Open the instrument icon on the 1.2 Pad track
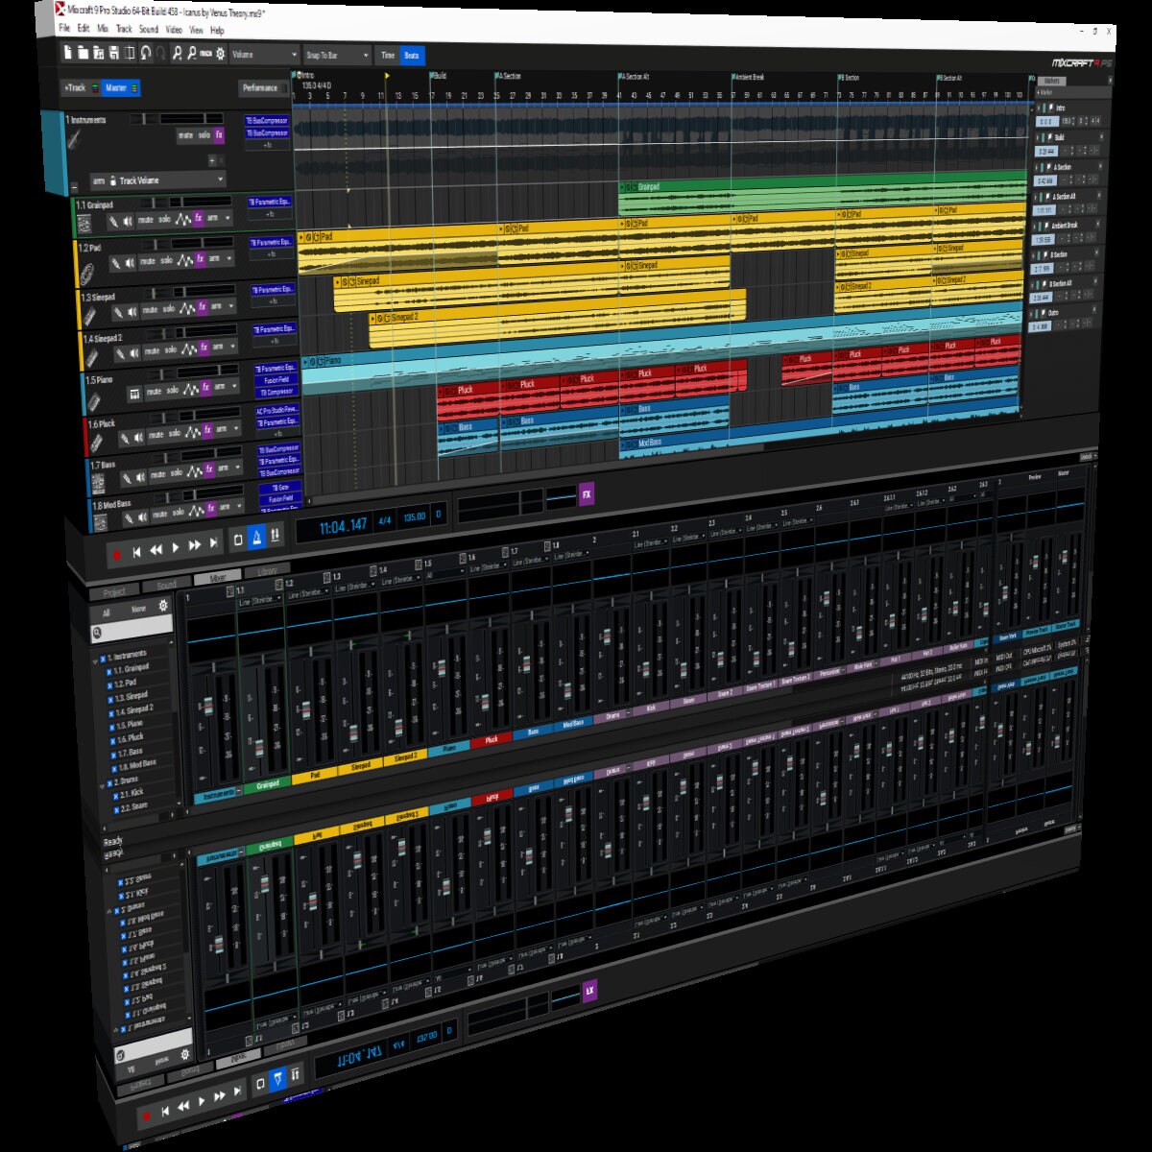This screenshot has height=1152, width=1152. tap(86, 274)
